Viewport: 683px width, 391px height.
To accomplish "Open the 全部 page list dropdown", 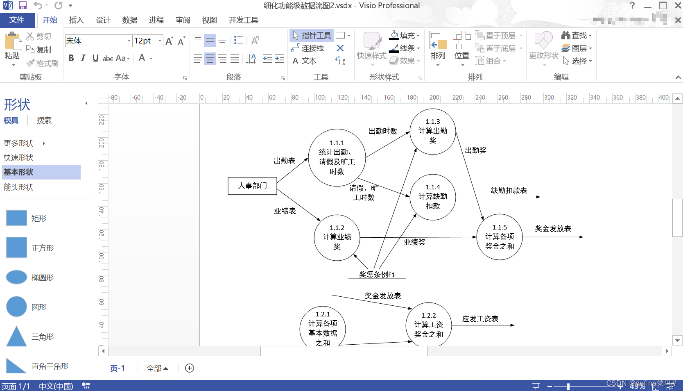I will [156, 368].
